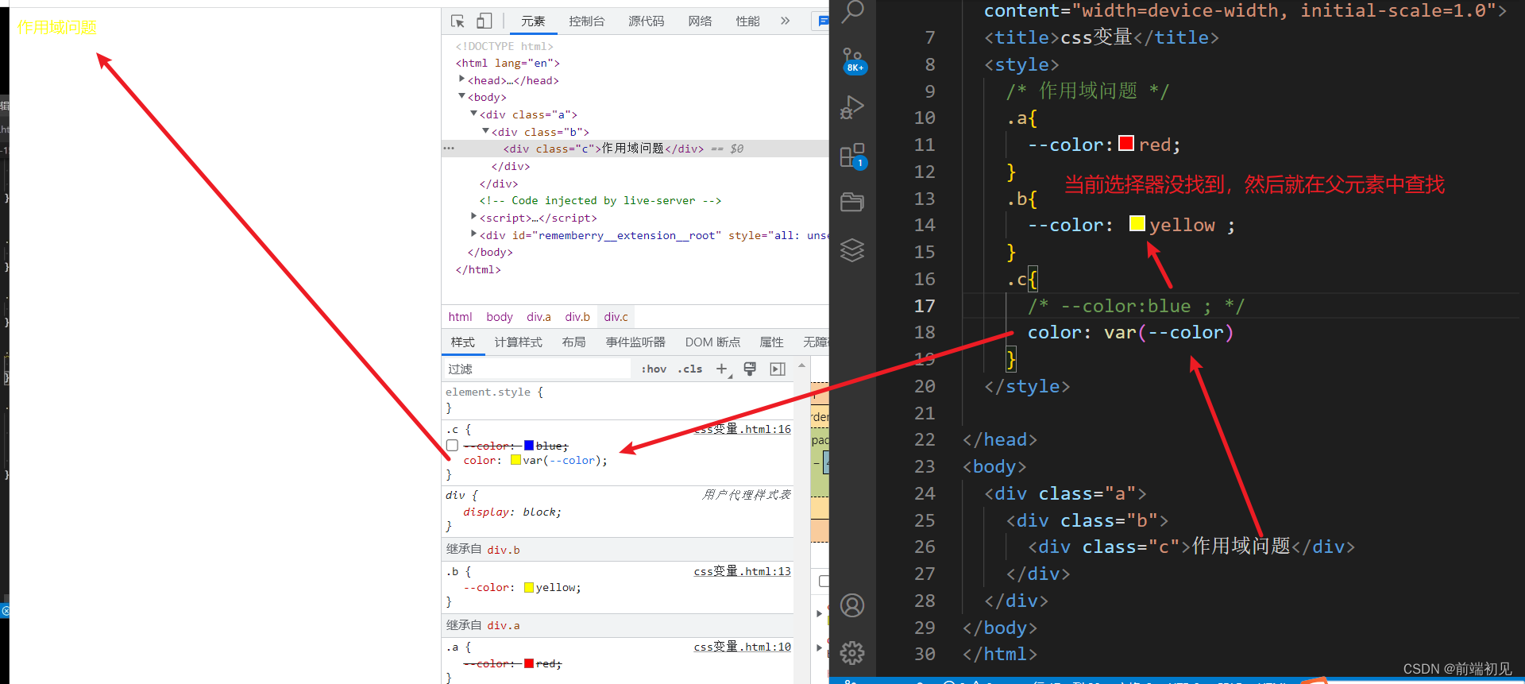1525x684 pixels.
Task: Open the 事件监听器 (Event Listeners) sub-tab
Action: pos(635,342)
